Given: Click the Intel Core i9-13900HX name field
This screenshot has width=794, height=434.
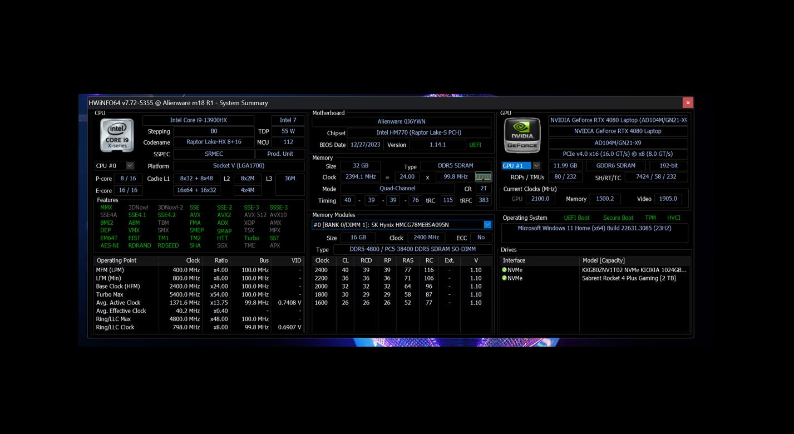Looking at the screenshot, I should click(x=199, y=120).
